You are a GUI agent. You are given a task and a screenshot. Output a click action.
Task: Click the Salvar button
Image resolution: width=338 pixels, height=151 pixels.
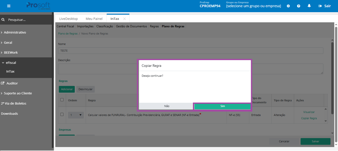[315, 141]
